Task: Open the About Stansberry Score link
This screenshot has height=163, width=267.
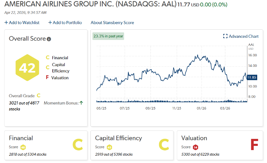Action: click(x=112, y=23)
